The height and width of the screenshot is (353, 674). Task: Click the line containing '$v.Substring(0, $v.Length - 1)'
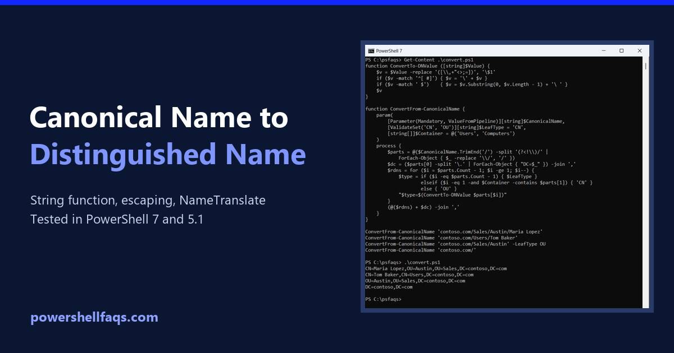point(472,84)
